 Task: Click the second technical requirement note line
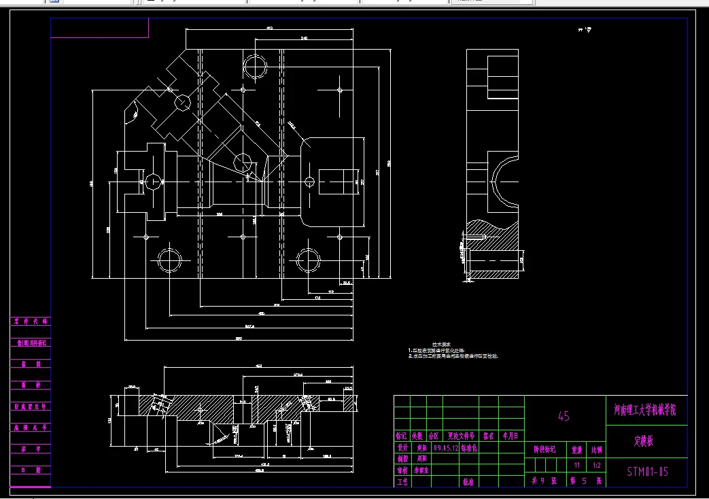453,356
